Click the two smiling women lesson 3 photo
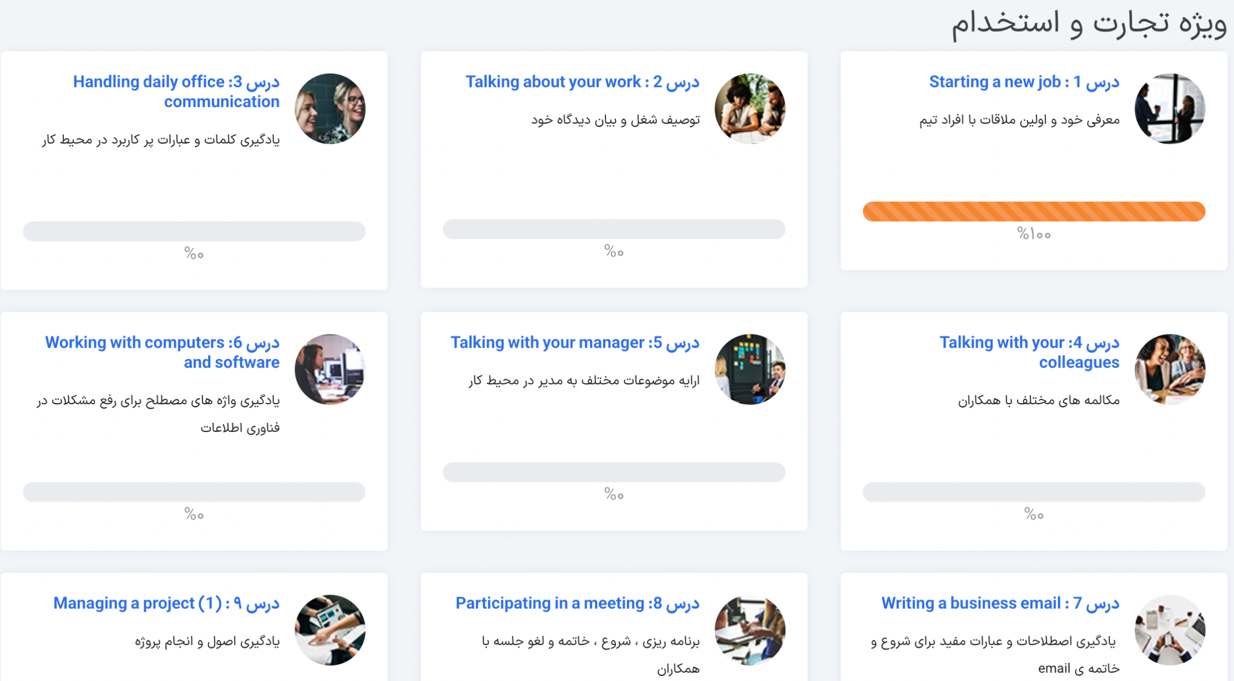The height and width of the screenshot is (681, 1234). click(x=330, y=109)
